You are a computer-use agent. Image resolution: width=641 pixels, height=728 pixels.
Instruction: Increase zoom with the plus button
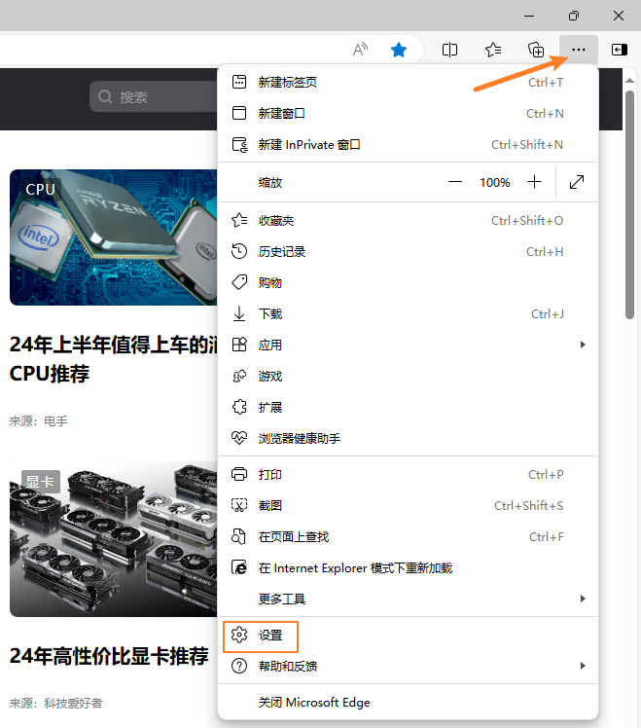click(534, 182)
